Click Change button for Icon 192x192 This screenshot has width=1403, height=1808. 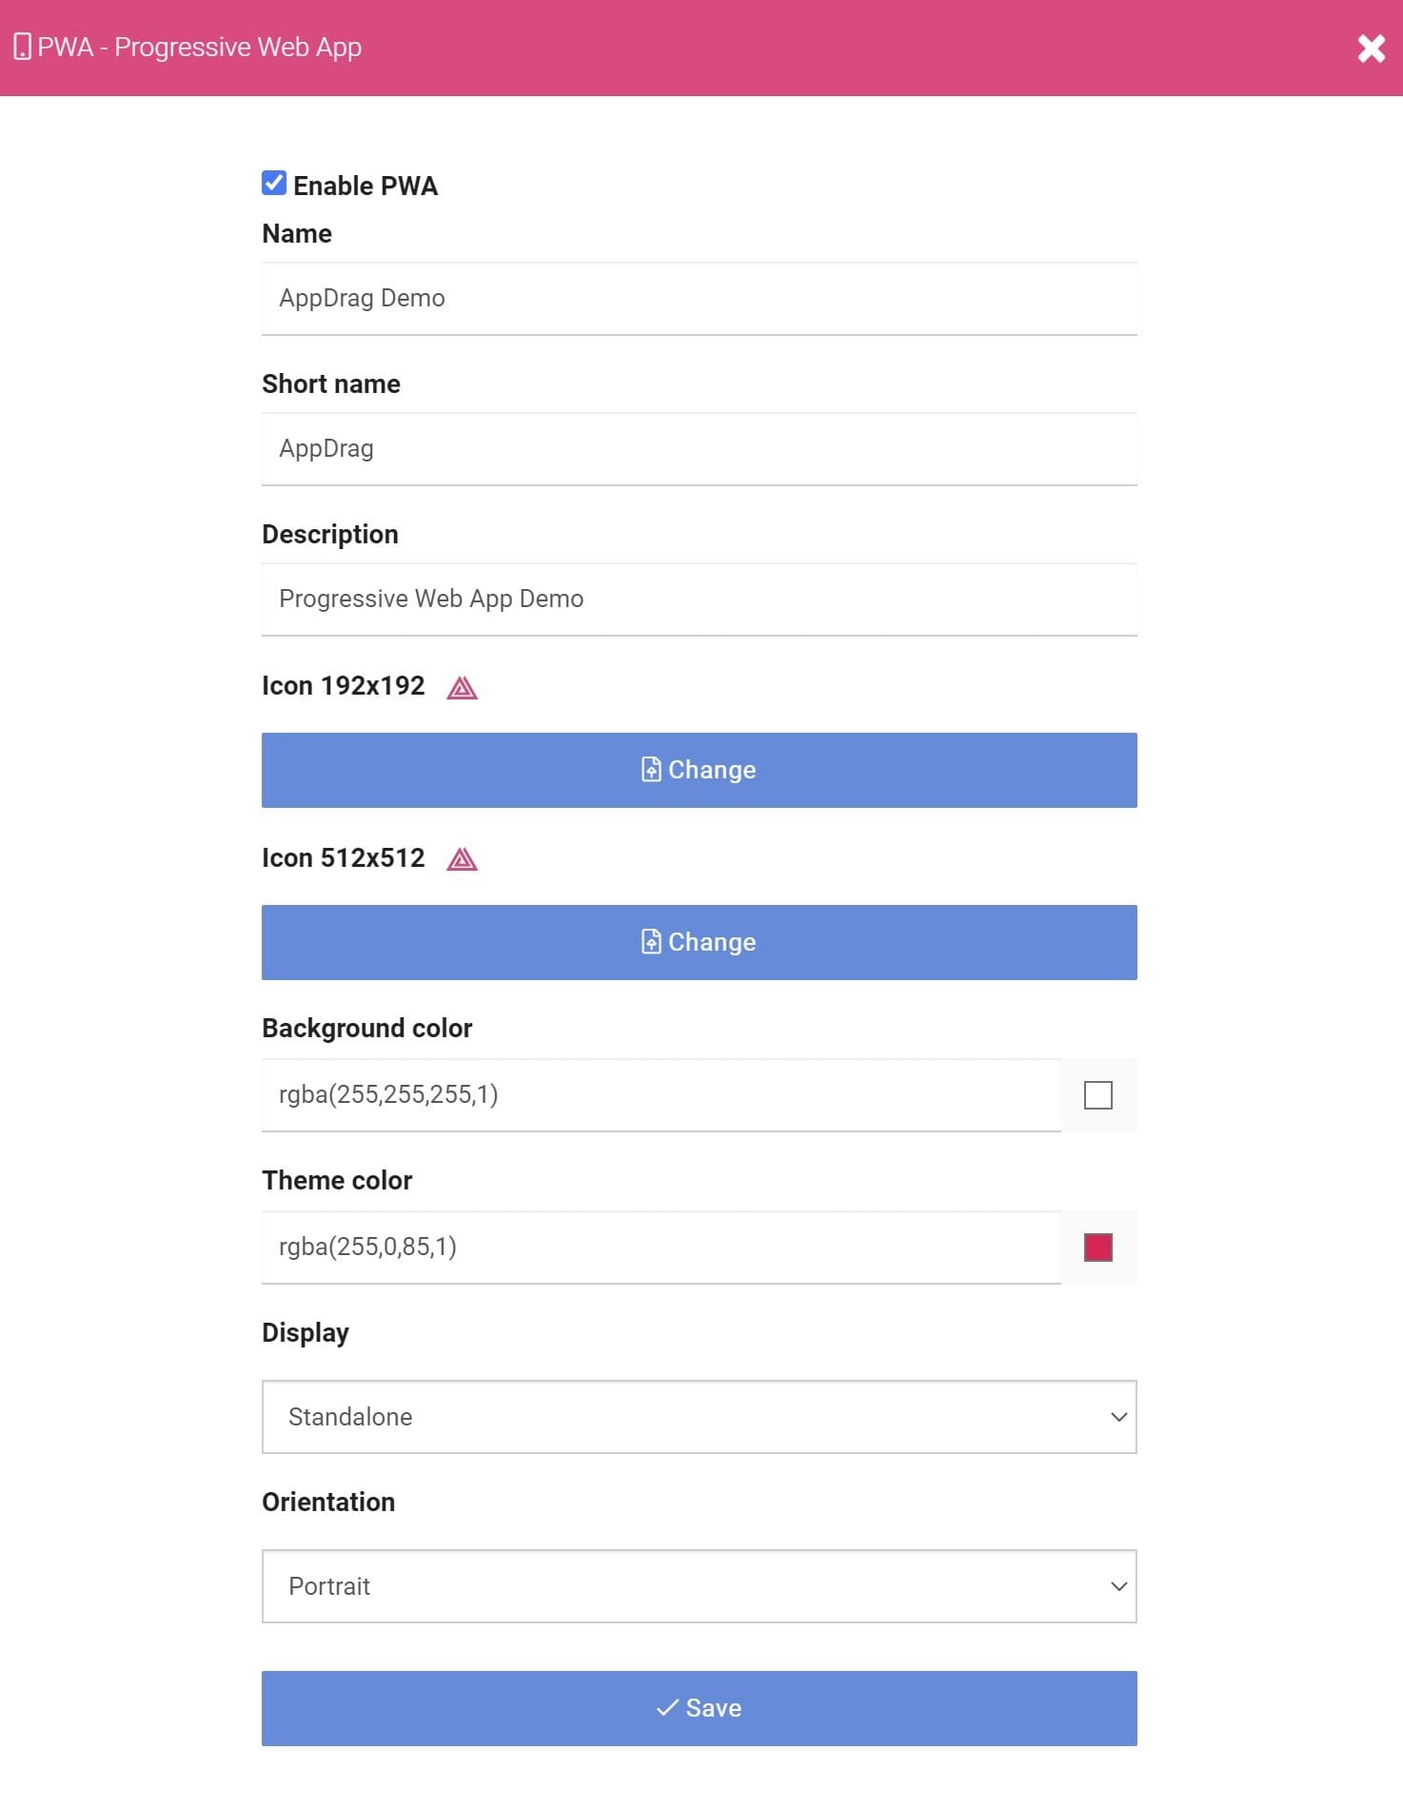[x=699, y=770]
